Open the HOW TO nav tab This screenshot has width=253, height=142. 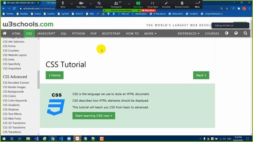click(x=132, y=34)
